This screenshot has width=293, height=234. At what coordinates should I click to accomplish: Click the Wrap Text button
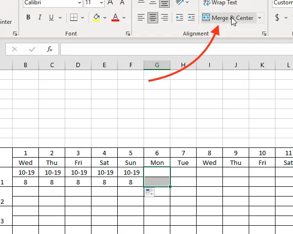coord(220,3)
